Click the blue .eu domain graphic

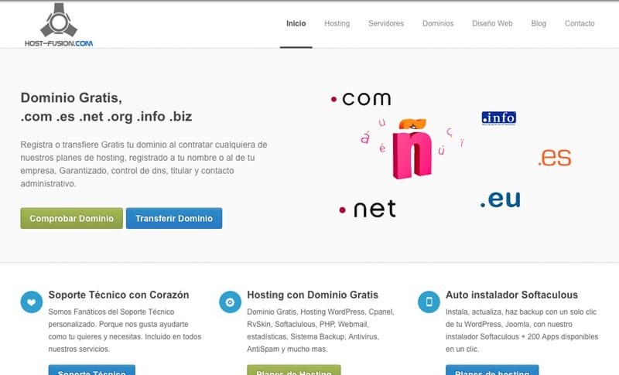coord(499,199)
